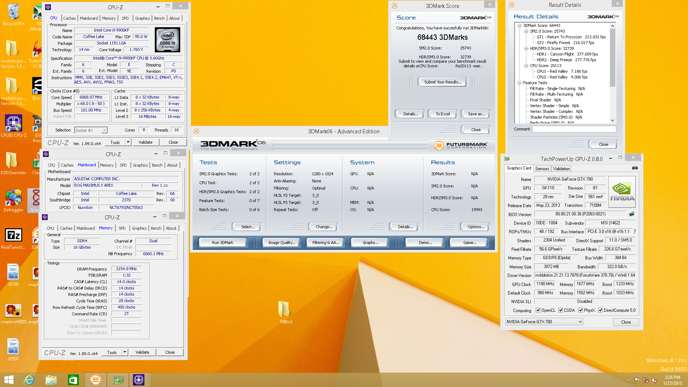Viewport: 688px width, 387px height.
Task: Click the NVIDIA logo in GPU-Z
Action: click(x=622, y=191)
